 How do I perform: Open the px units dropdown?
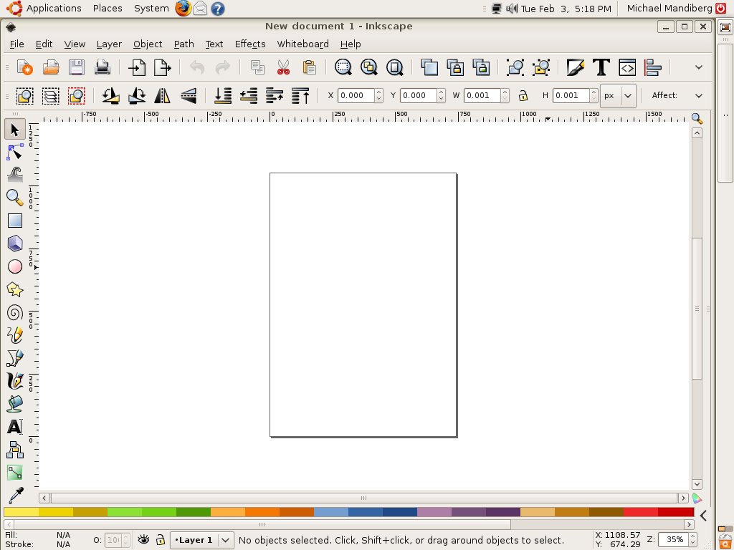click(x=618, y=95)
